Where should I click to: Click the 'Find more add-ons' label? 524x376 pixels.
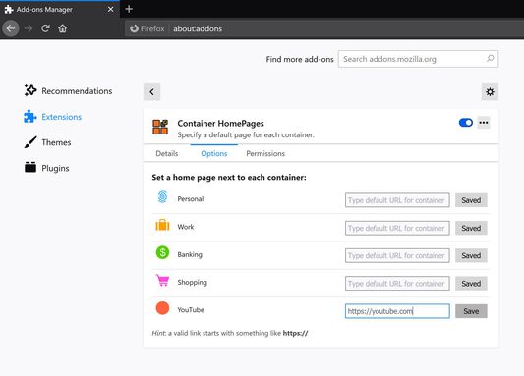300,59
